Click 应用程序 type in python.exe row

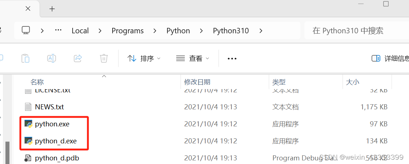[x=286, y=124]
